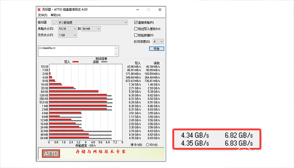Image resolution: width=294 pixels, height=168 pixels.
Task: Click the drive browse ellipsis button
Action: click(54, 22)
